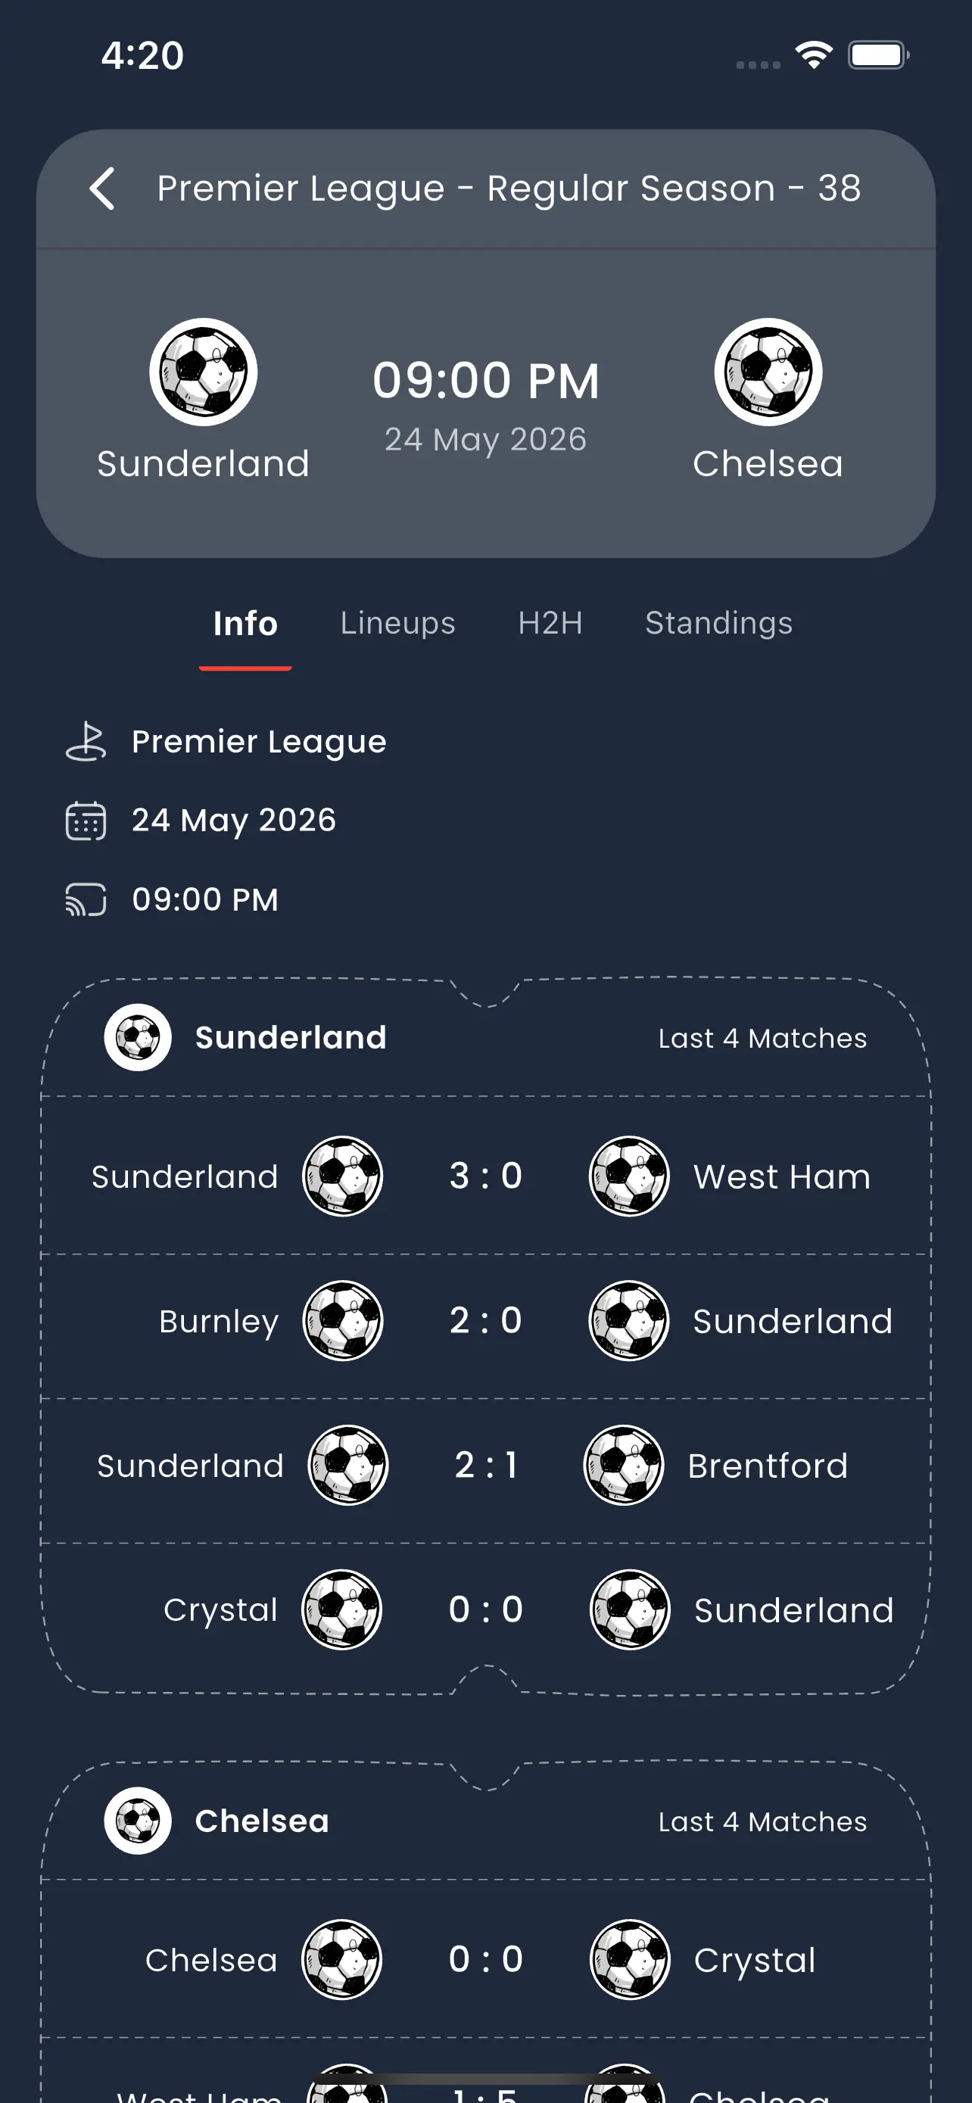Tap the Wi-Fi status icon
Screen dimensions: 972x2103
coord(814,55)
